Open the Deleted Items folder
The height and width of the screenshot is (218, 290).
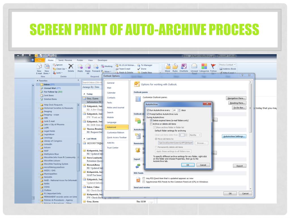(x=48, y=99)
